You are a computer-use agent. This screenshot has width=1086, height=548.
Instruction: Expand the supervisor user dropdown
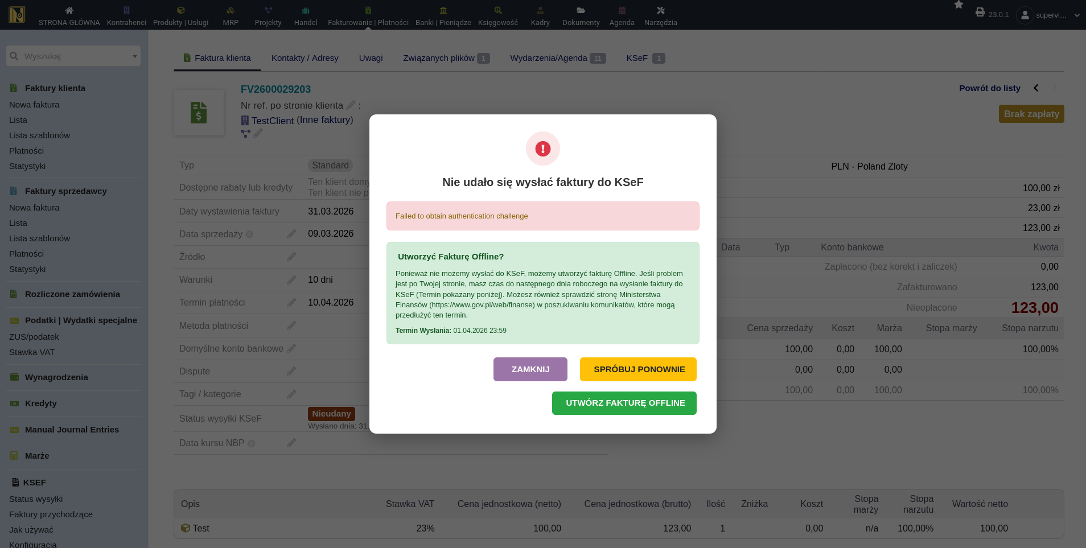pos(1076,15)
